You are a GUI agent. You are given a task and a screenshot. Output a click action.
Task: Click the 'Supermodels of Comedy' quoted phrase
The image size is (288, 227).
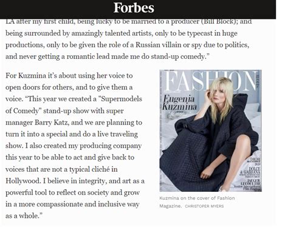tap(74, 105)
